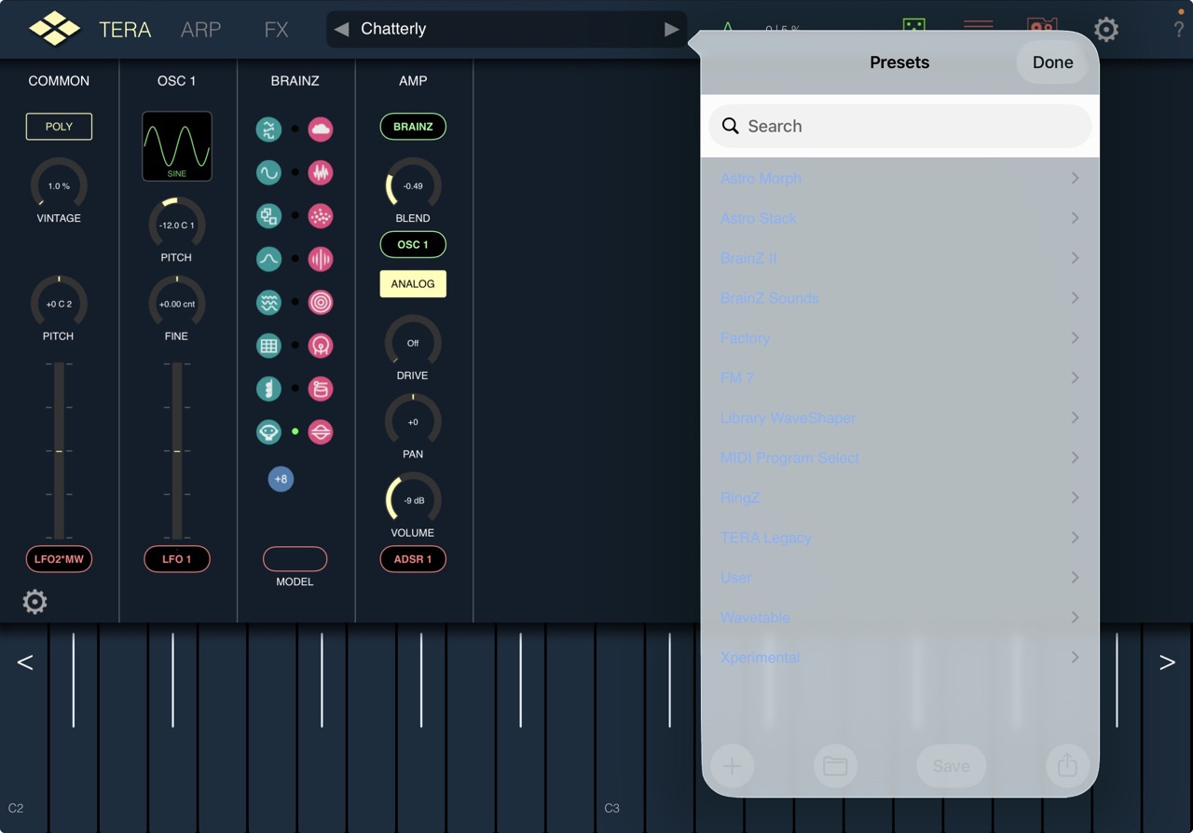Switch to the ARP tab
Image resolution: width=1193 pixels, height=833 pixels.
click(200, 29)
